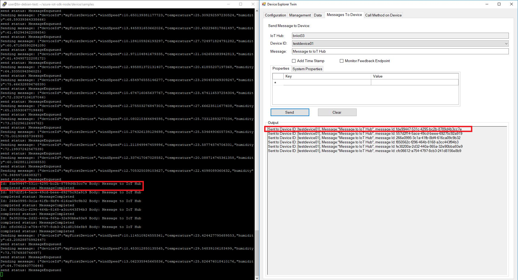
Task: Click terminal line 'Id: fde99447-531c-4295-bc2b-8789d4b3cc7e Body'
Action: [x=71, y=184]
